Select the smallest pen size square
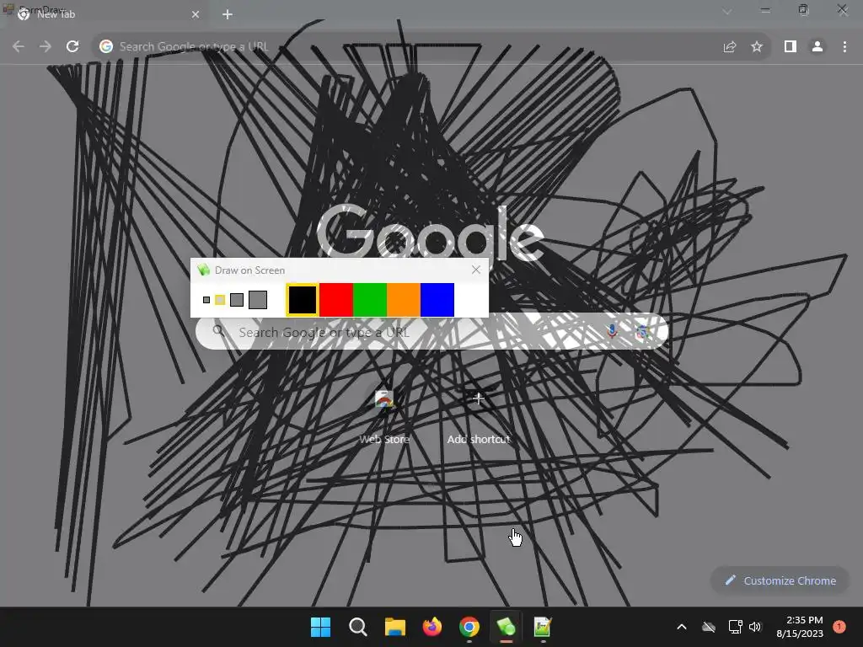Viewport: 863px width, 647px height. click(206, 300)
